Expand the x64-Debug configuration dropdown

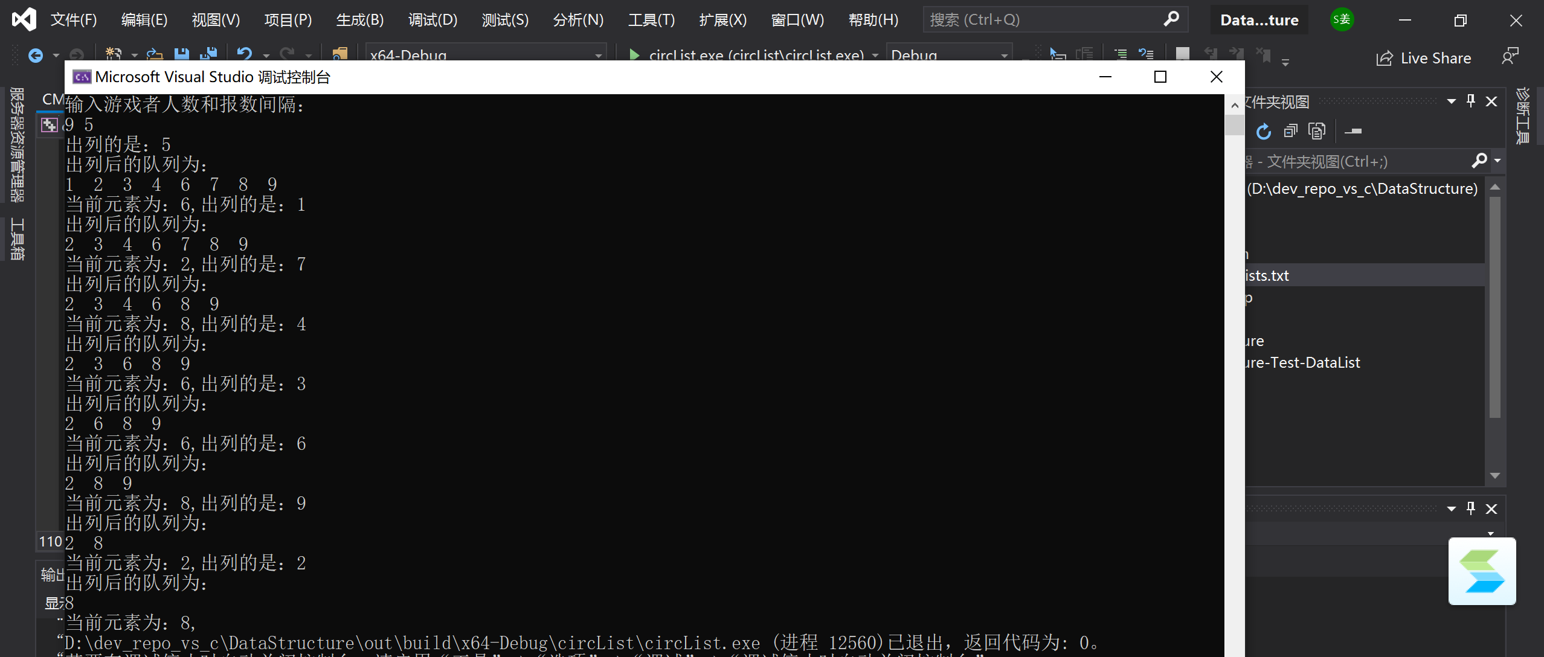[x=598, y=56]
